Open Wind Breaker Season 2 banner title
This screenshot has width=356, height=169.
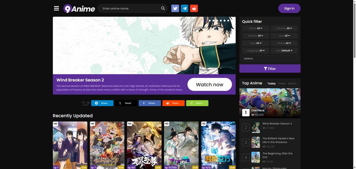(80, 80)
